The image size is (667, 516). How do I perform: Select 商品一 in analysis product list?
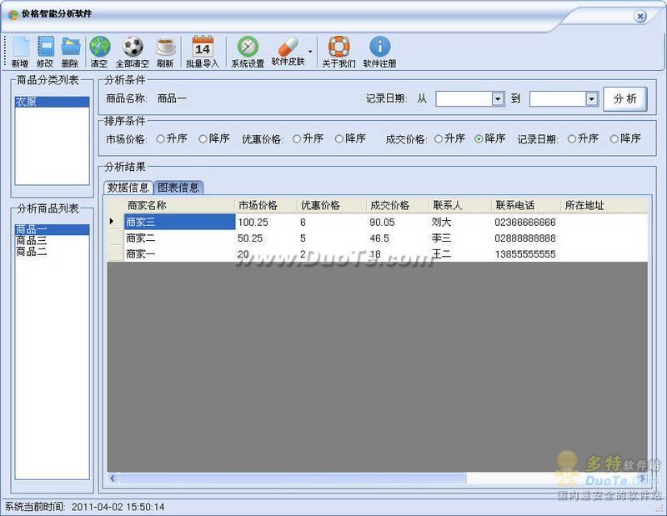click(x=53, y=230)
